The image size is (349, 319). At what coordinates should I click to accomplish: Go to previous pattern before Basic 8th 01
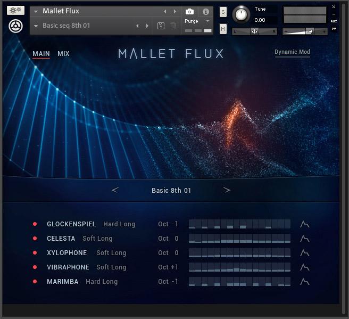click(x=115, y=190)
